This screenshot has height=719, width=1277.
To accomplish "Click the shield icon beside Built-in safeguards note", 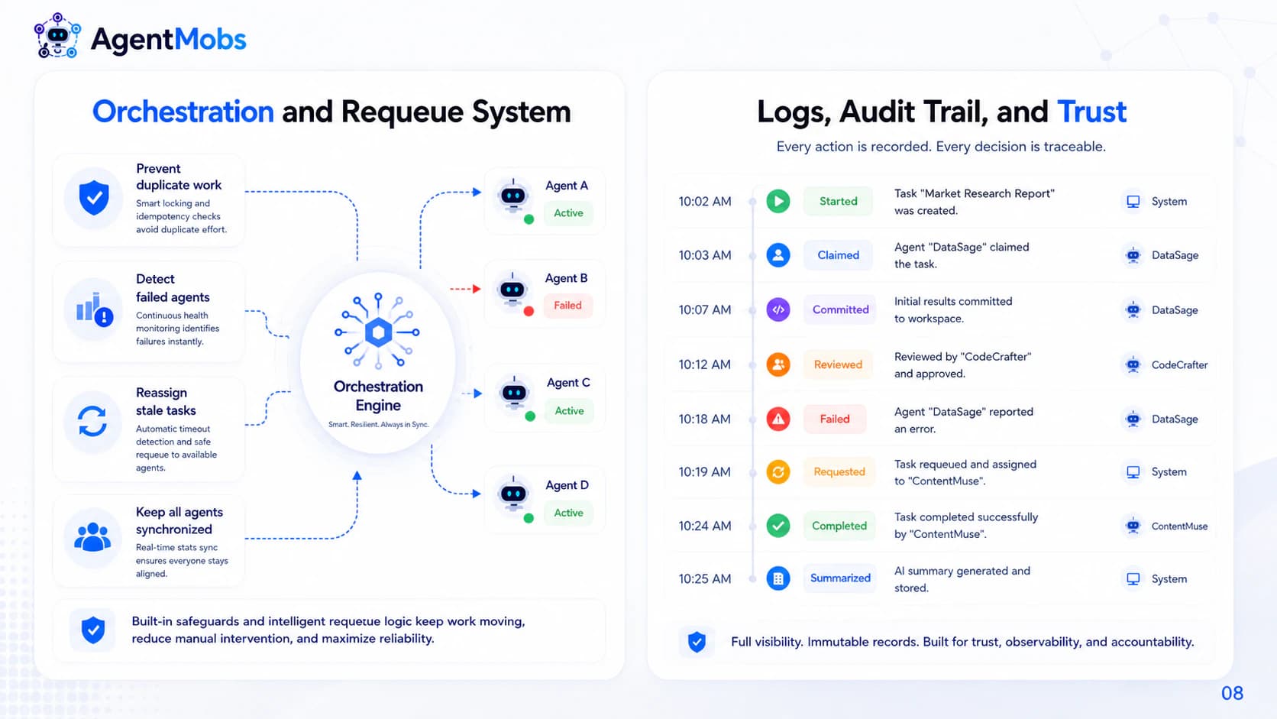I will point(93,630).
